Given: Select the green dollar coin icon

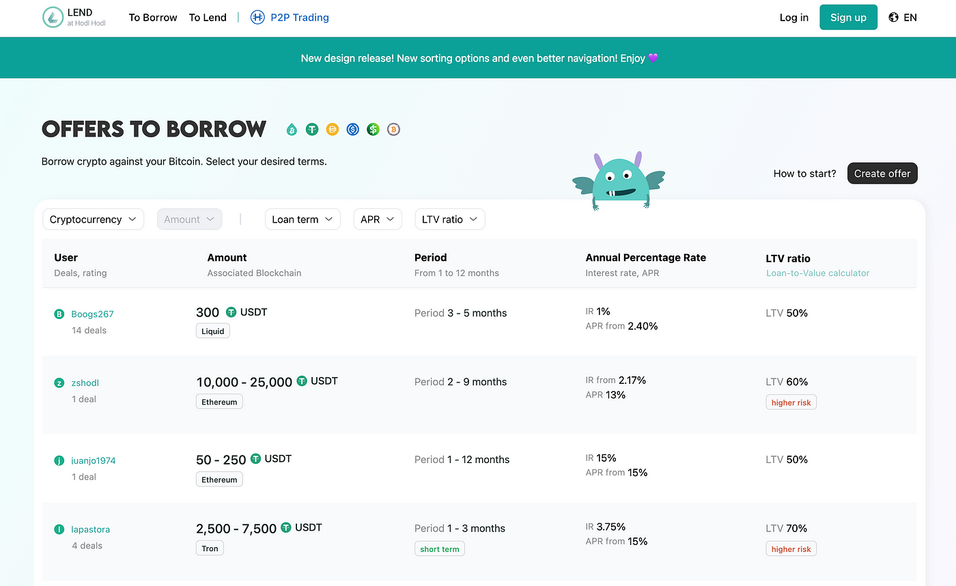Looking at the screenshot, I should point(373,128).
